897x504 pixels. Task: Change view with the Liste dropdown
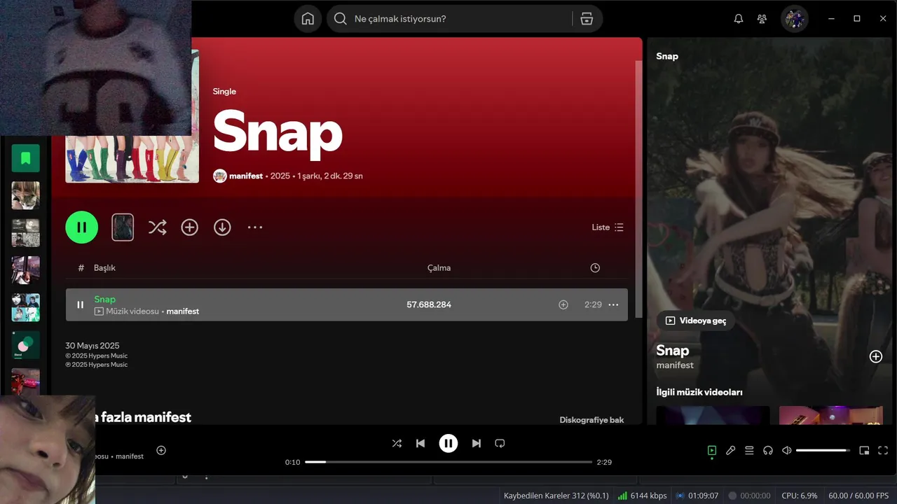608,227
